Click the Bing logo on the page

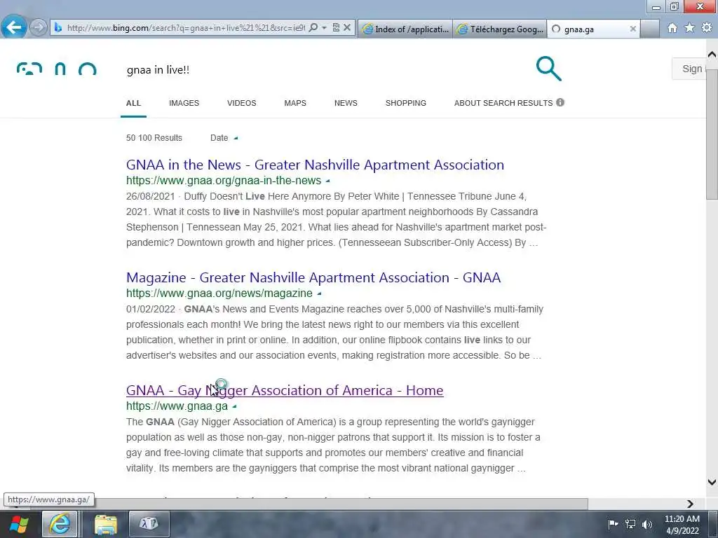(x=56, y=69)
